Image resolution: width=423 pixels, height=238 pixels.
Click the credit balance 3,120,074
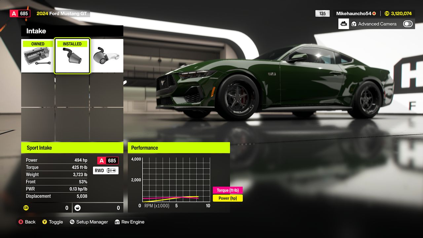tap(401, 14)
